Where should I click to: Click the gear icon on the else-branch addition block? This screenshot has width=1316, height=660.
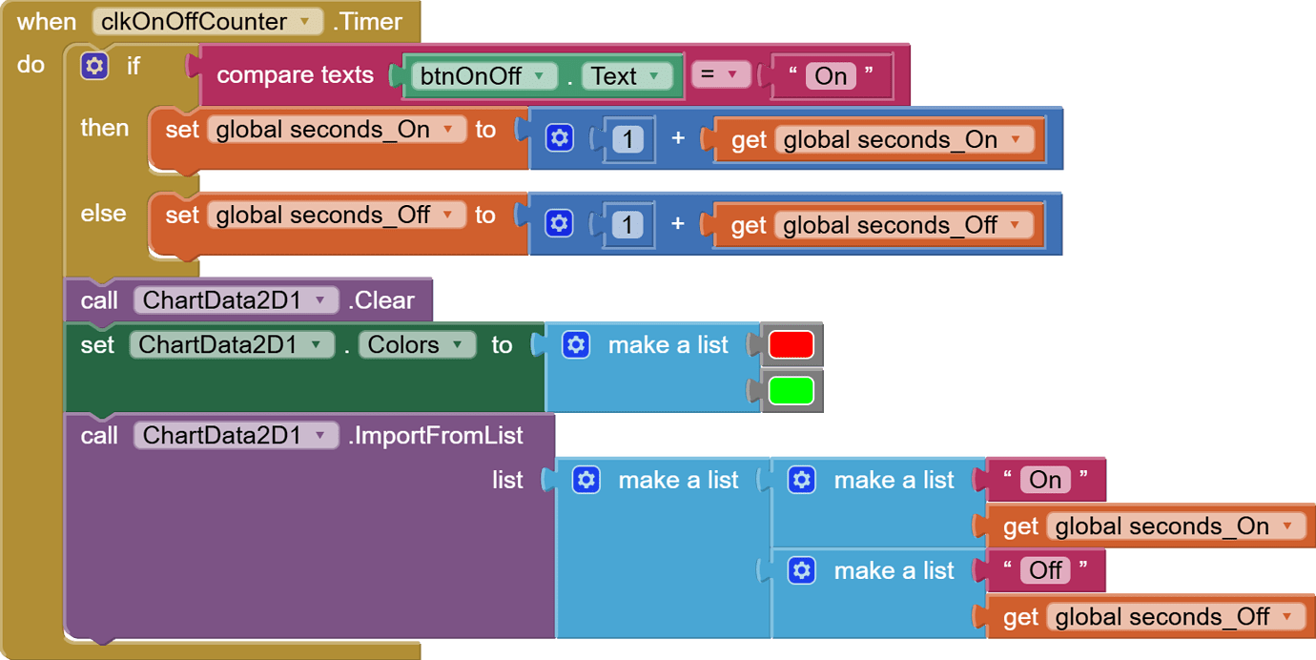pyautogui.click(x=558, y=224)
